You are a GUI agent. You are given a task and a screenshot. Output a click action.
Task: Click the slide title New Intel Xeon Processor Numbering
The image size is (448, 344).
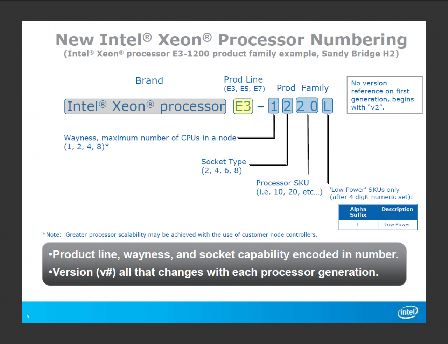point(231,40)
